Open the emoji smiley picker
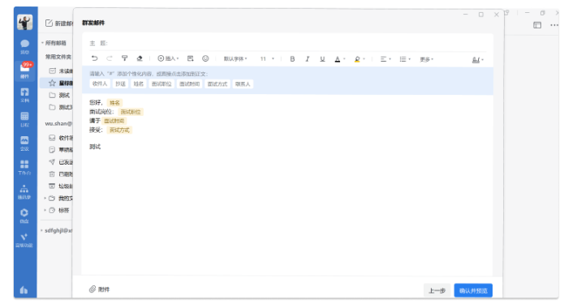The height and width of the screenshot is (308, 564). 205,58
